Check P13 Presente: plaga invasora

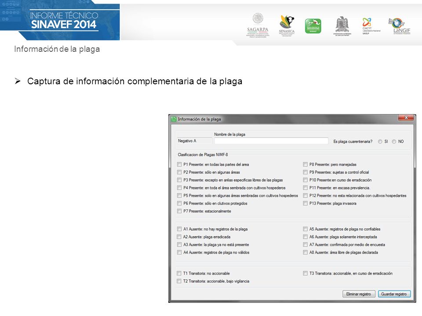click(x=305, y=203)
